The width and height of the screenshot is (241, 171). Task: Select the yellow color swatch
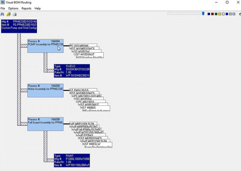219,14
